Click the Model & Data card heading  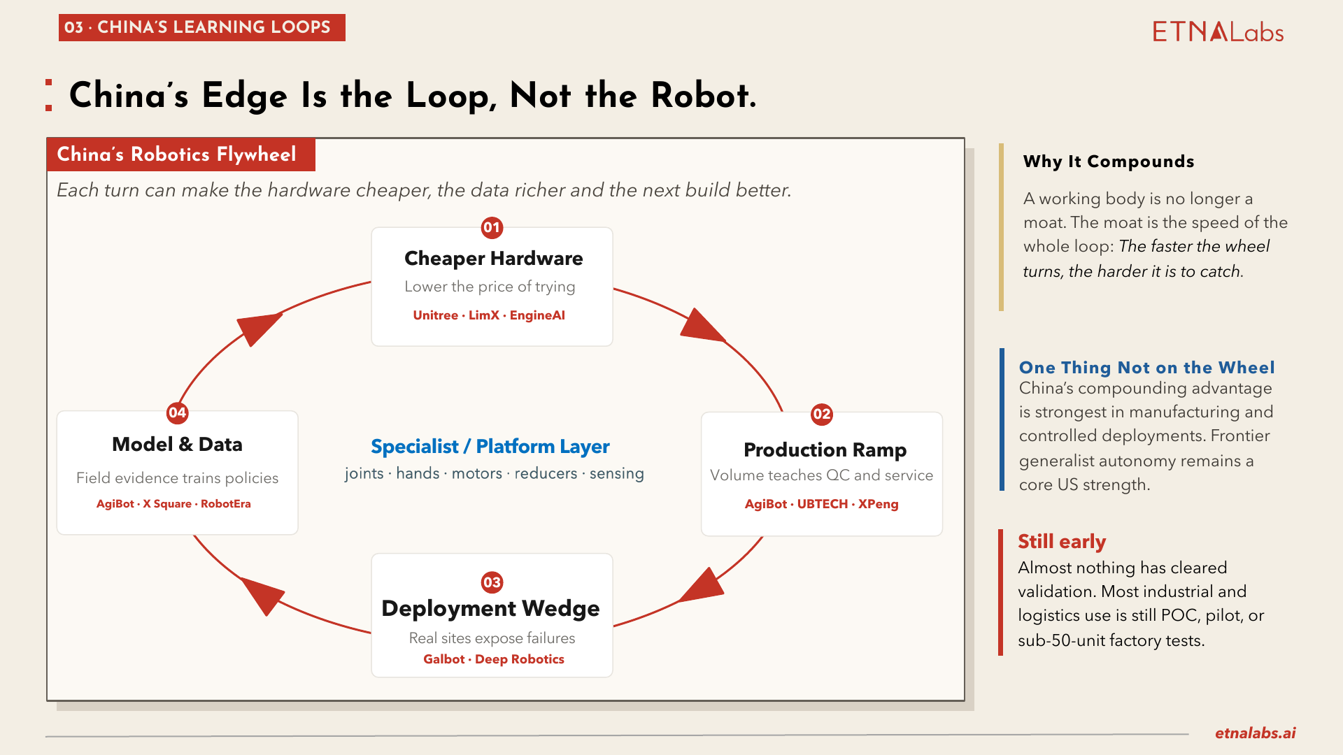[177, 444]
